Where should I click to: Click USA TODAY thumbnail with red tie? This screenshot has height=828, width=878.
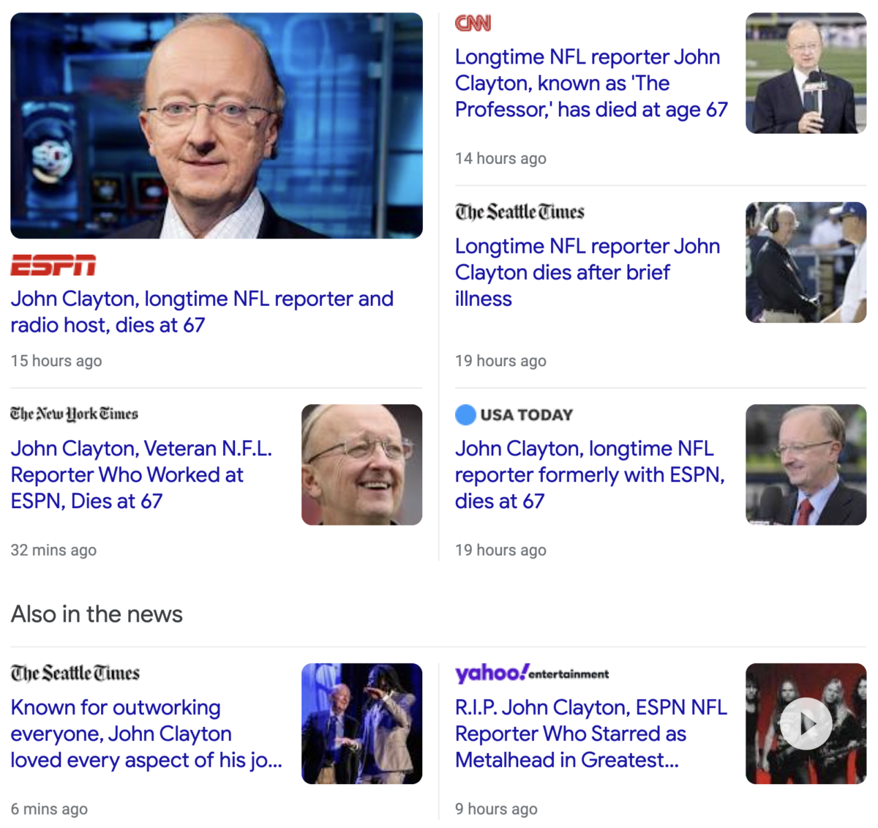[806, 465]
